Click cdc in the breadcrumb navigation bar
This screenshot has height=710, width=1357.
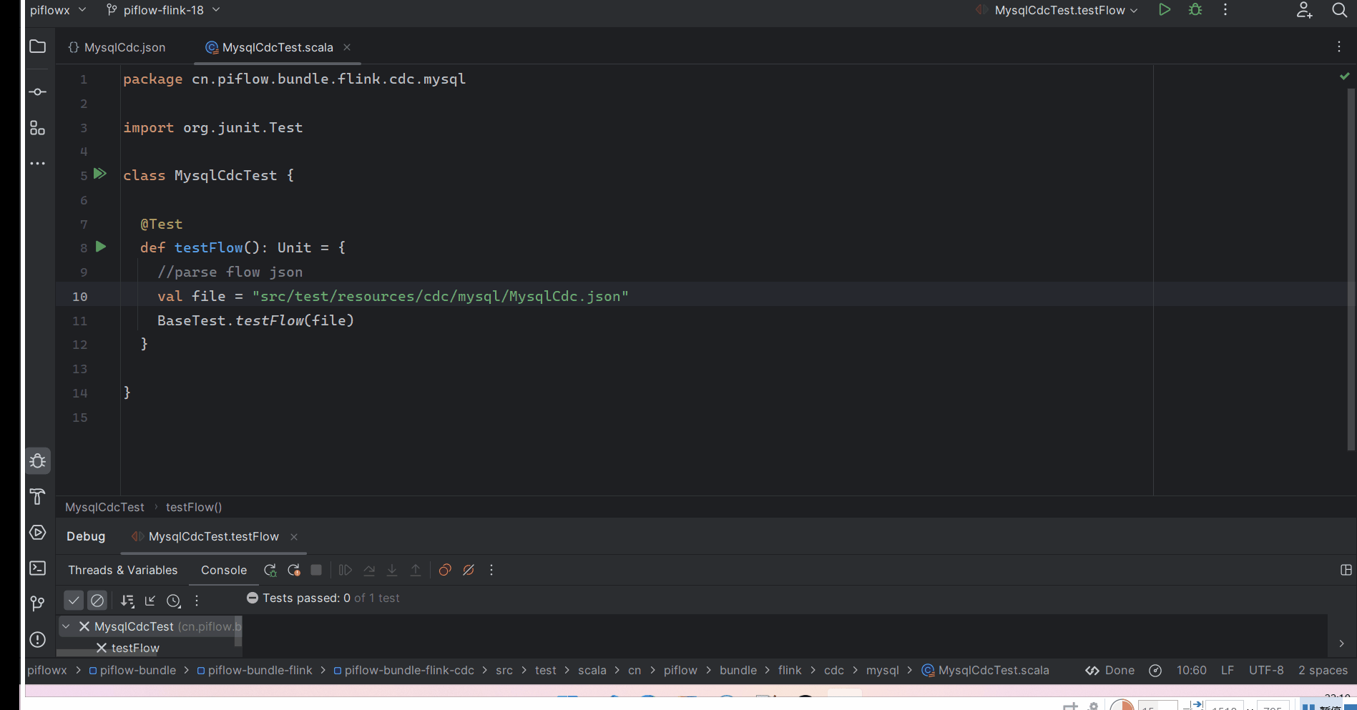coord(833,670)
